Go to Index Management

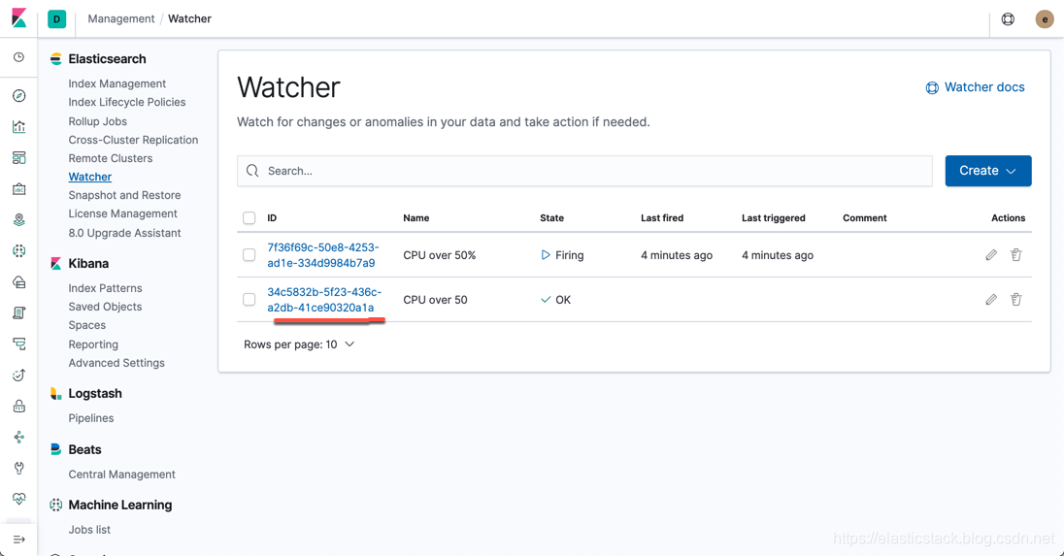[116, 83]
